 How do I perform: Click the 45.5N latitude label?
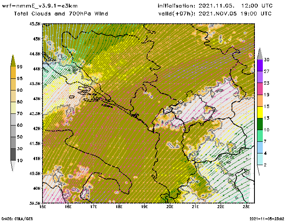coord(35,24)
